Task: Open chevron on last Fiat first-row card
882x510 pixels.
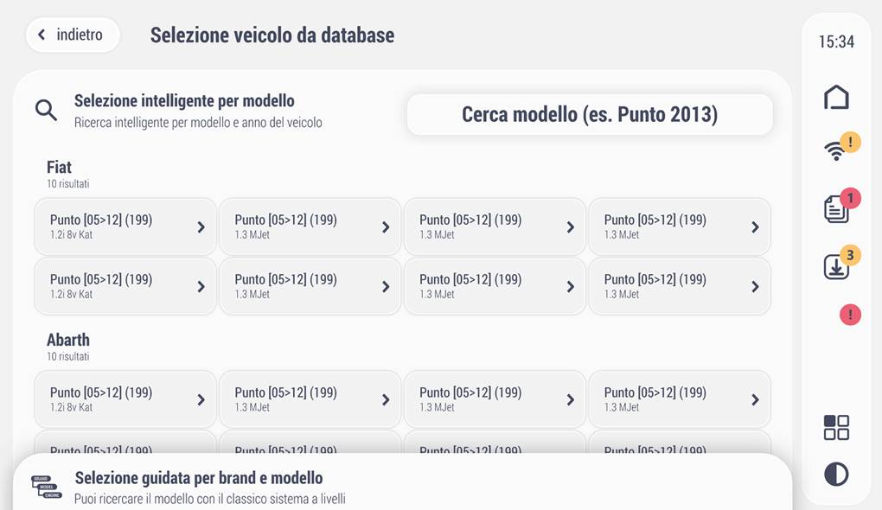Action: tap(755, 227)
